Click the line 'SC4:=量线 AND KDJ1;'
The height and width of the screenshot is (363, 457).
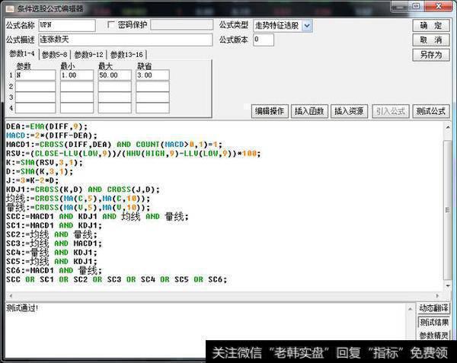[52, 253]
